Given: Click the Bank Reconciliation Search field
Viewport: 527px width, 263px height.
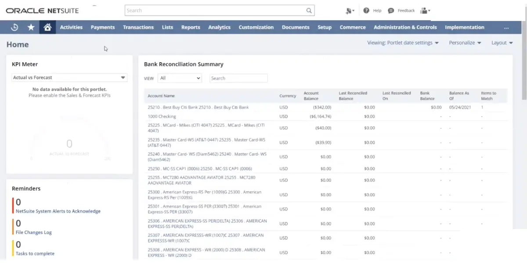Looking at the screenshot, I should [x=238, y=78].
